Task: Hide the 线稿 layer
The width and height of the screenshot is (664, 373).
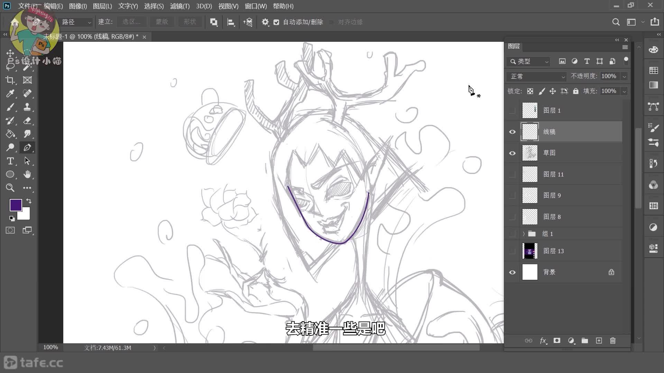Action: pos(512,132)
